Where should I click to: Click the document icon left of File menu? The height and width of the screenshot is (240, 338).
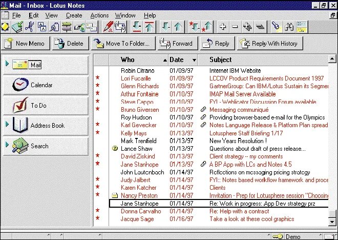5,15
